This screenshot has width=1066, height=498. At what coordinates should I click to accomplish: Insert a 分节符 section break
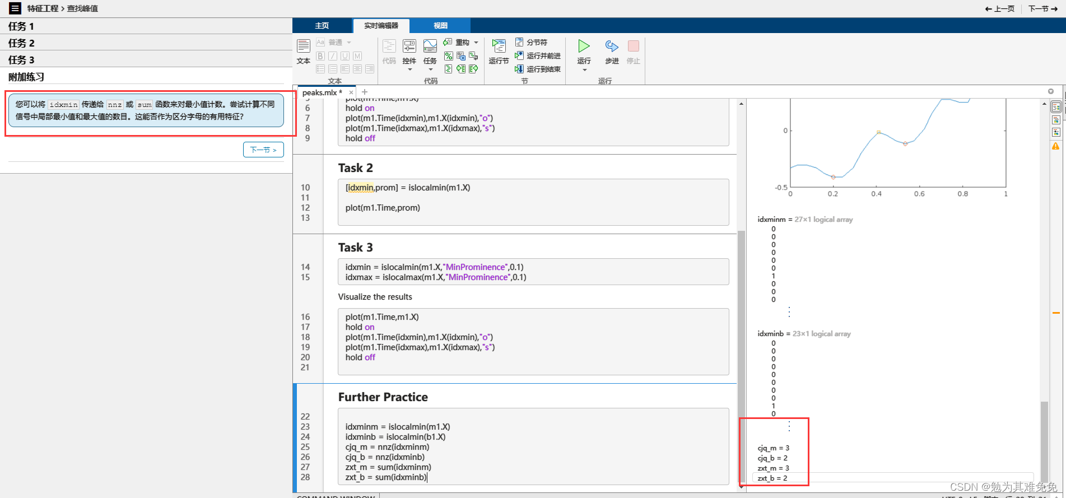pos(531,43)
